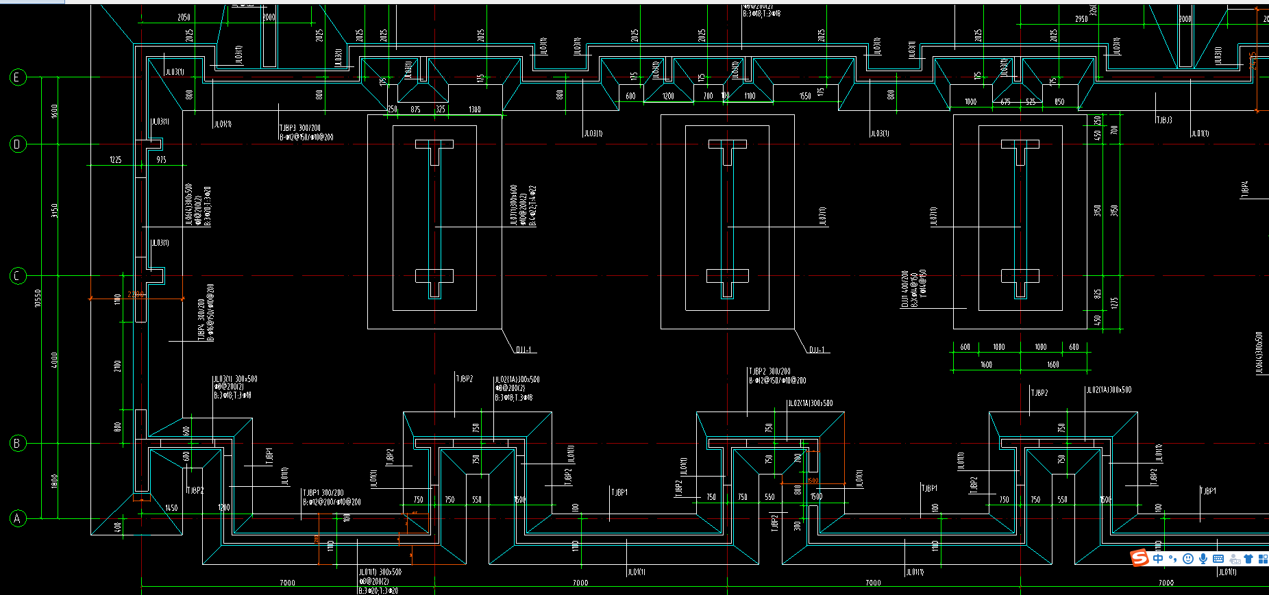Pick the "2050" dimension text
The width and height of the screenshot is (1269, 595).
tap(184, 17)
